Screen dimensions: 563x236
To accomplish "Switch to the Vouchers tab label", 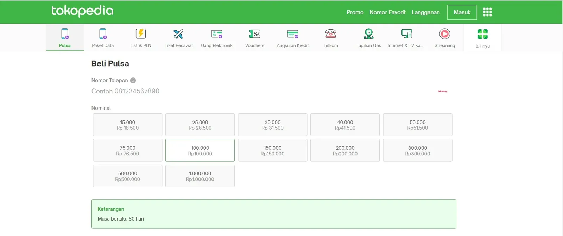I will pyautogui.click(x=255, y=45).
